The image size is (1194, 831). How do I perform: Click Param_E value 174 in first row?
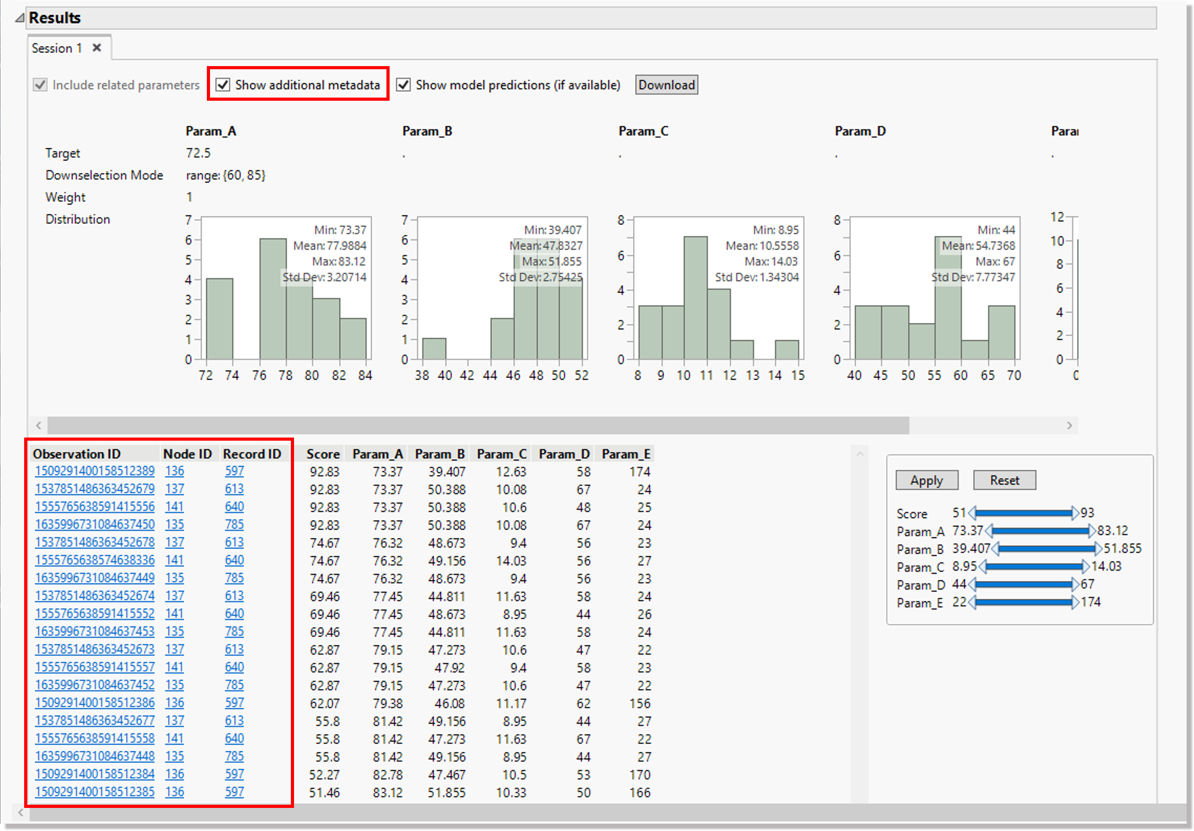tap(640, 472)
